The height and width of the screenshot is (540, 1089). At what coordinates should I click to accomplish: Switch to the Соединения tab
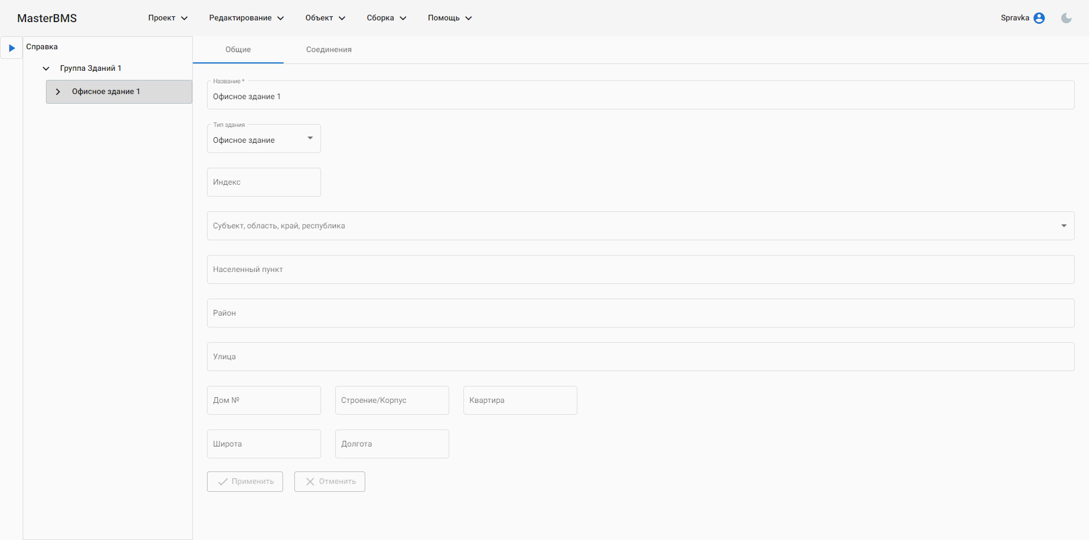329,50
